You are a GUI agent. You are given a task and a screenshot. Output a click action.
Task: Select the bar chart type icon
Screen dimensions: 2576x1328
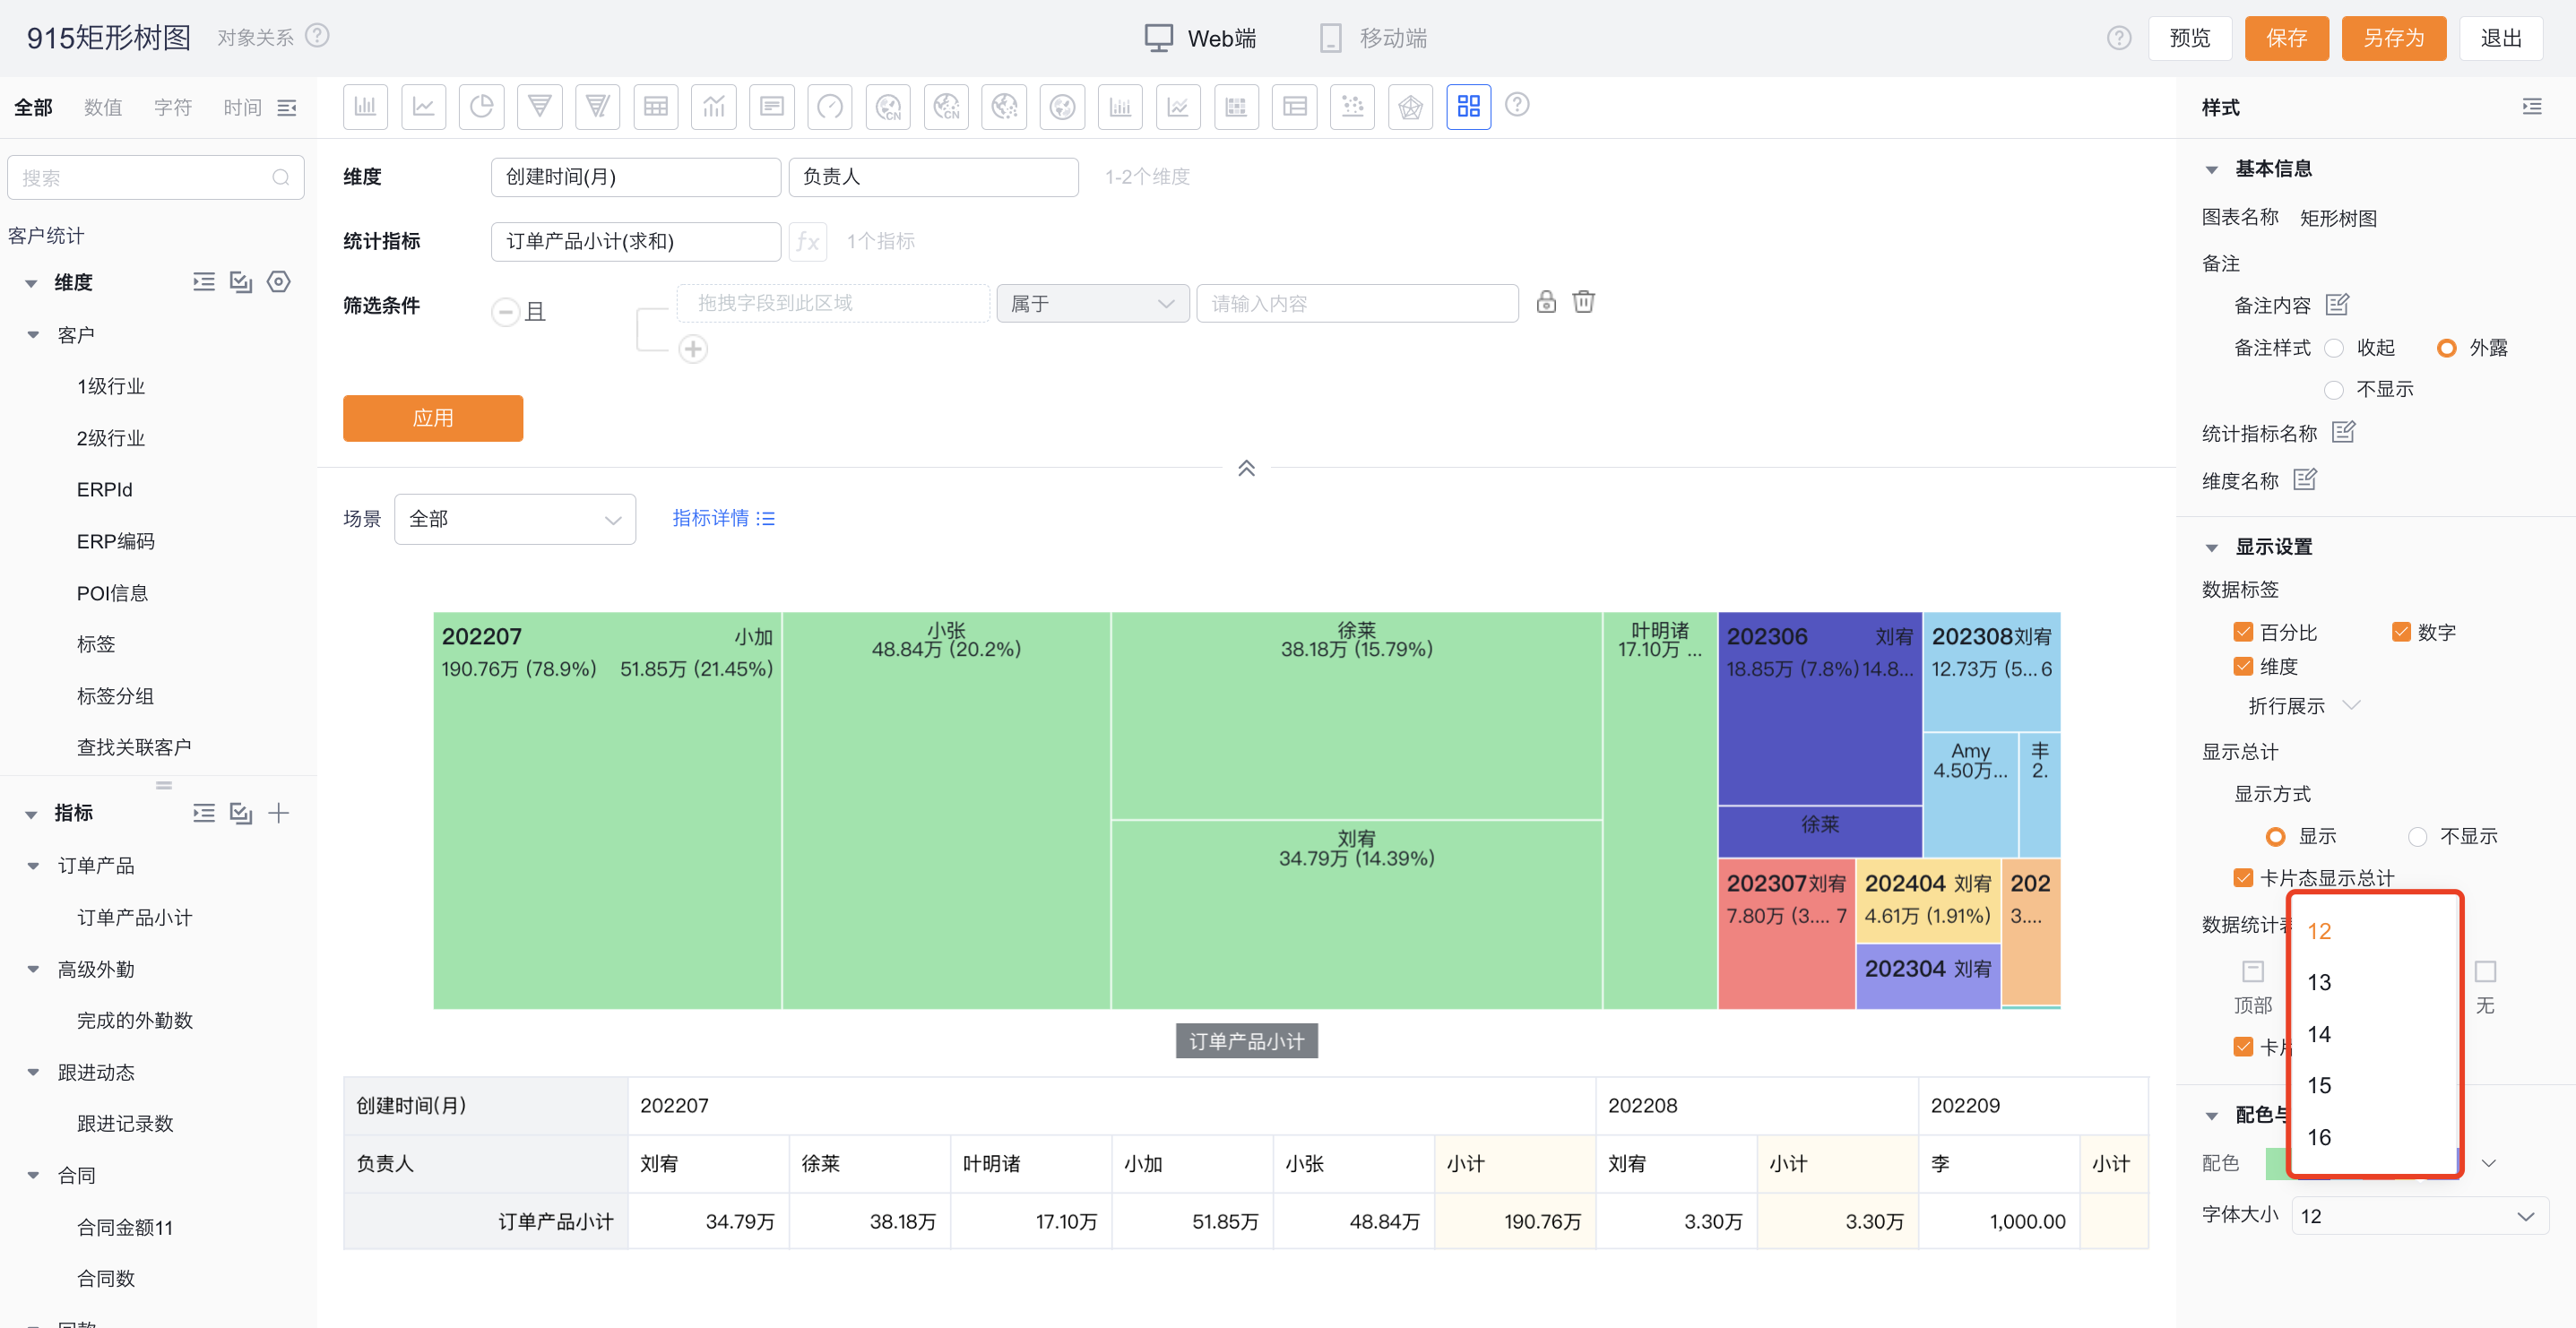point(365,106)
